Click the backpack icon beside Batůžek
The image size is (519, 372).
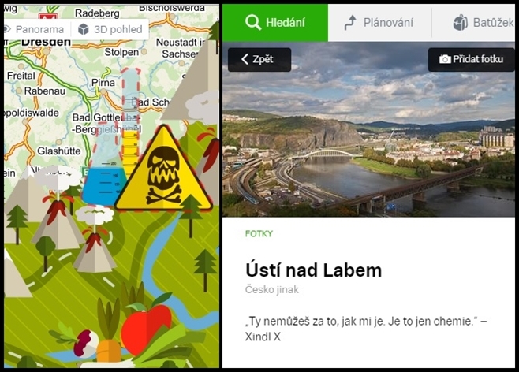click(461, 23)
